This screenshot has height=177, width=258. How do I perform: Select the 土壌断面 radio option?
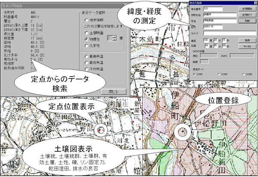[86, 33]
